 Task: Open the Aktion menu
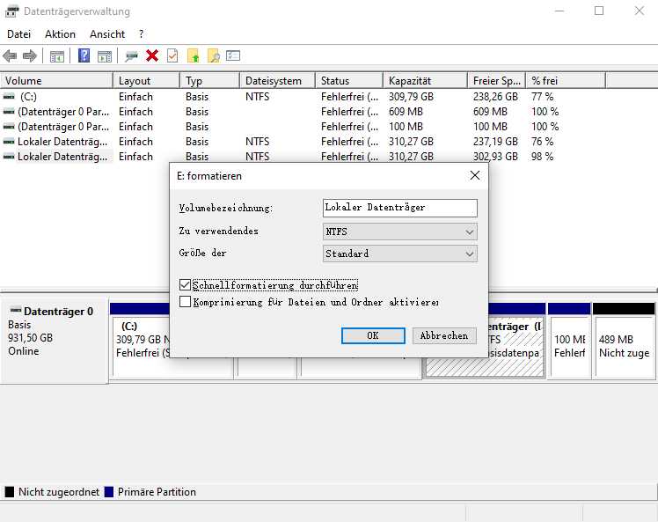click(60, 34)
